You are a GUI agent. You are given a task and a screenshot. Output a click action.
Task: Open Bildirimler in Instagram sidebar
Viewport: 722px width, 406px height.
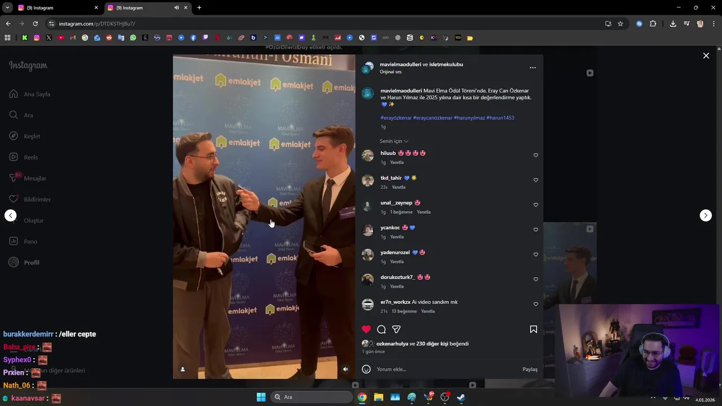(30, 199)
